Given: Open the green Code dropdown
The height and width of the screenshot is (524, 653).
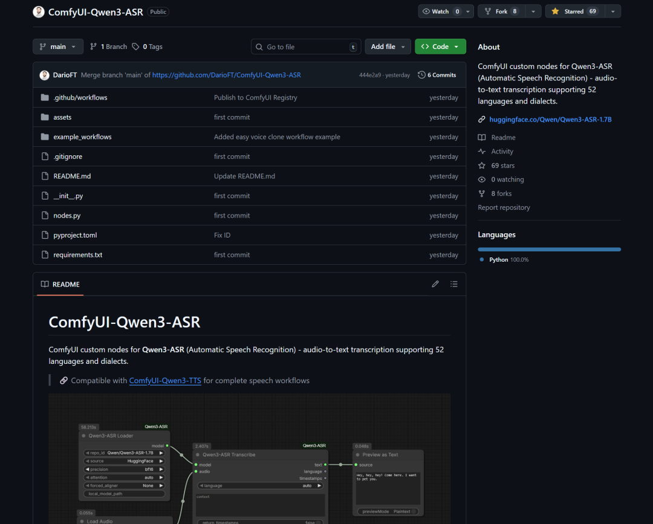Looking at the screenshot, I should [x=440, y=47].
